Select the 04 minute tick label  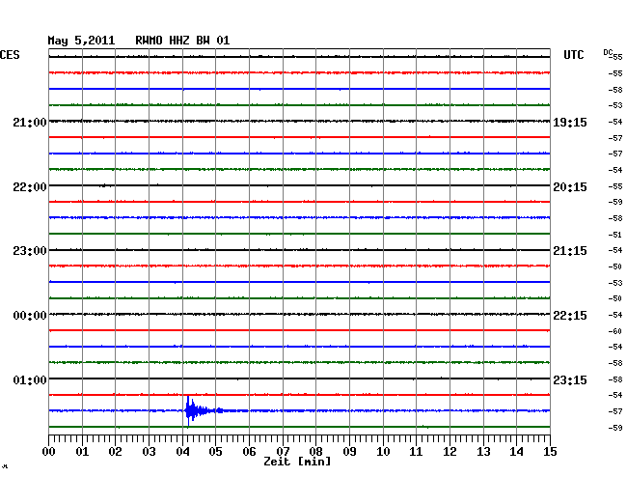click(182, 452)
